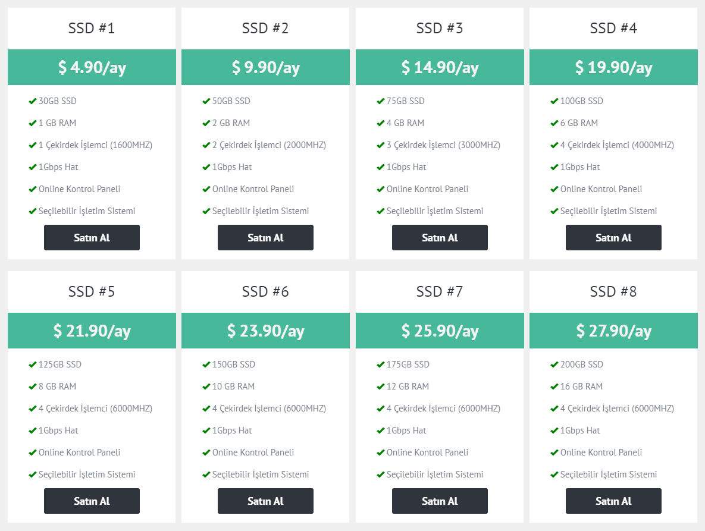Select Satın Al under SSD #3
Screen dimensions: 705x531
(440, 238)
